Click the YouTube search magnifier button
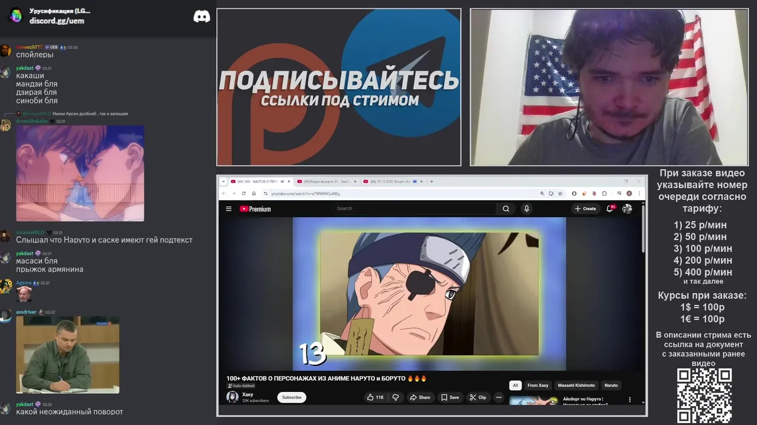Viewport: 757px width, 425px height. coord(506,208)
